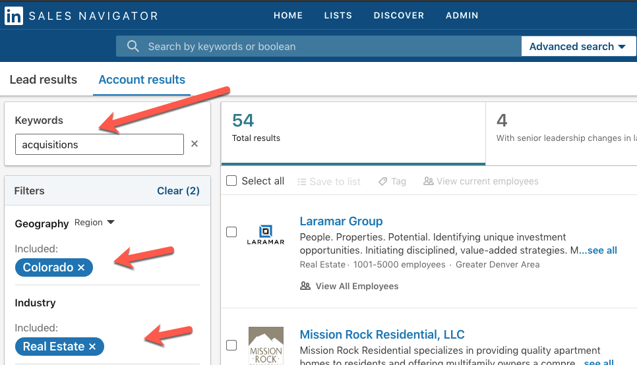The image size is (637, 365).
Task: Check the Laramar Group checkbox
Action: 231,232
